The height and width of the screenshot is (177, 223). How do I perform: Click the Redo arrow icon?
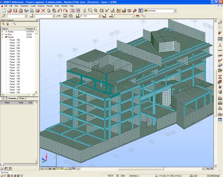pos(65,11)
